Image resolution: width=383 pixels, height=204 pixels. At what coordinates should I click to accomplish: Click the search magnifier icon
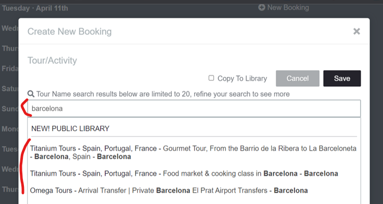point(31,94)
